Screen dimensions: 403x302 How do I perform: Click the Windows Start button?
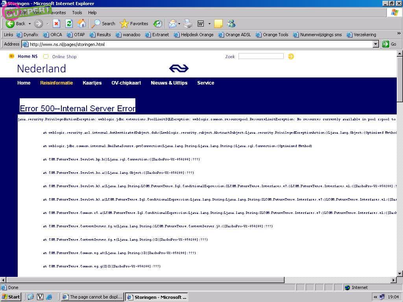coord(11,297)
